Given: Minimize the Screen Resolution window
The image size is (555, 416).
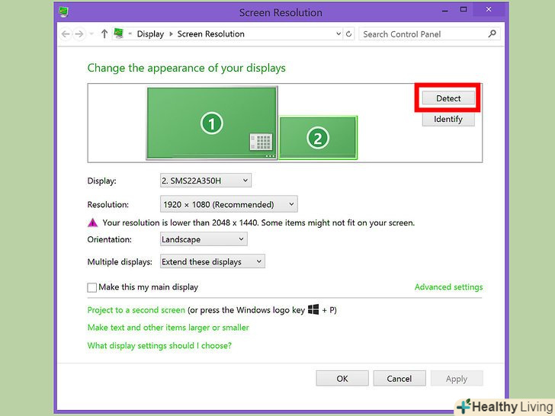Looking at the screenshot, I should (445, 11).
